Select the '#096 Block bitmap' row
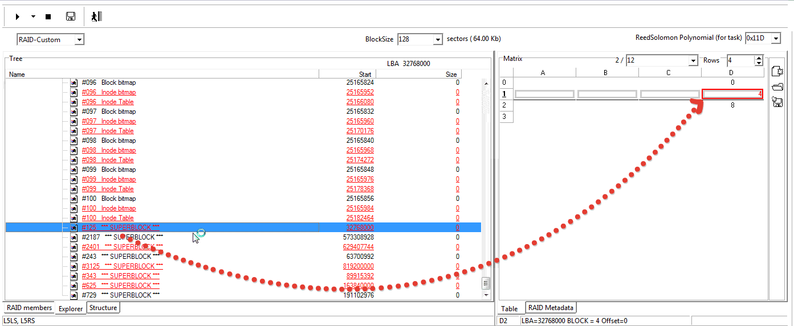794x326 pixels. (x=243, y=82)
